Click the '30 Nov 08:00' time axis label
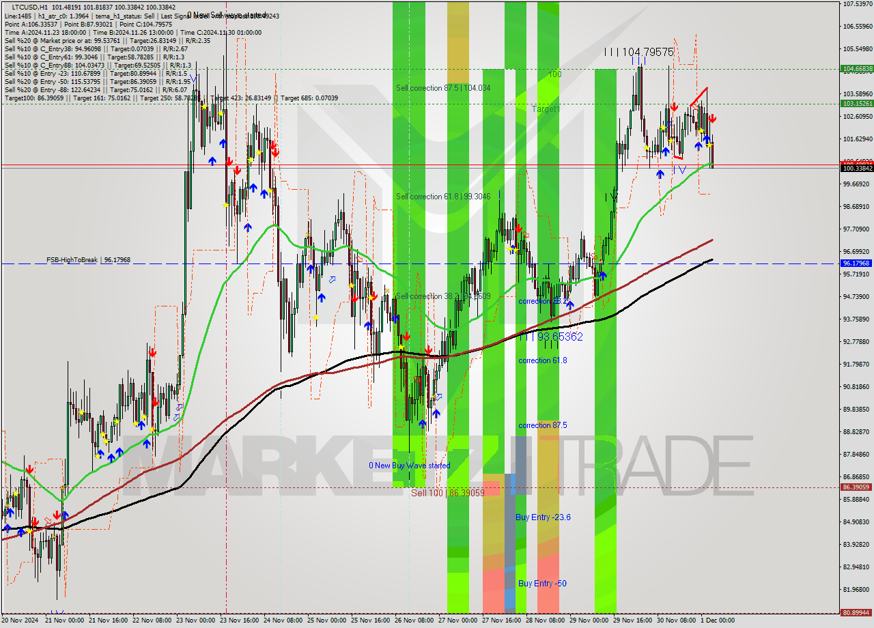 coord(677,620)
